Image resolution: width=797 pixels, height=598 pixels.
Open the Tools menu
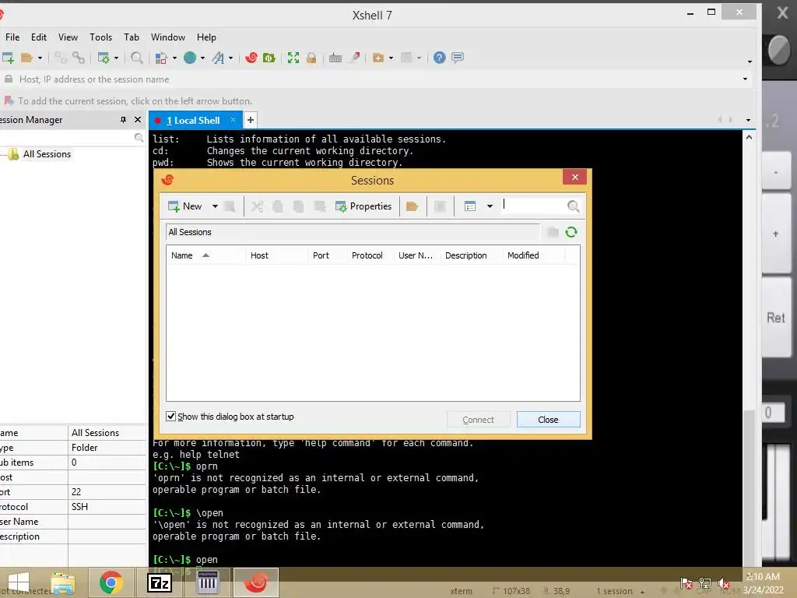(x=100, y=37)
